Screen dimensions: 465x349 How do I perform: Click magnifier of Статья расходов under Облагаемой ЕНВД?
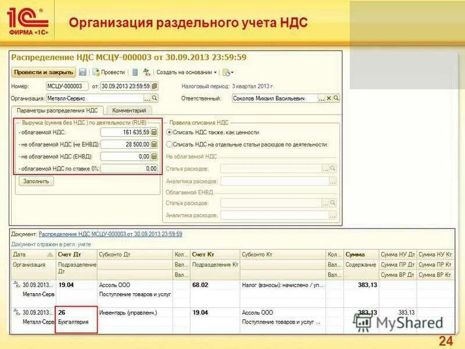(x=332, y=203)
